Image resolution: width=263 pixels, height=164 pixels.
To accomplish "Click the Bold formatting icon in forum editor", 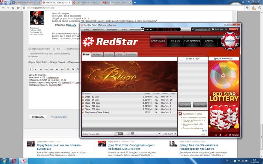I will tap(30, 69).
